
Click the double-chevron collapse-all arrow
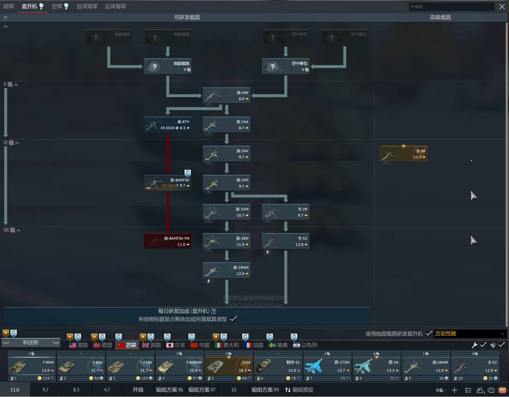tap(6, 18)
